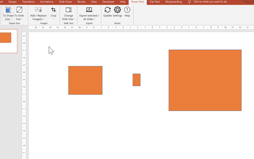The height and width of the screenshot is (159, 254).
Task: Click the lightbulb Tell me icon
Action: pos(189,2)
